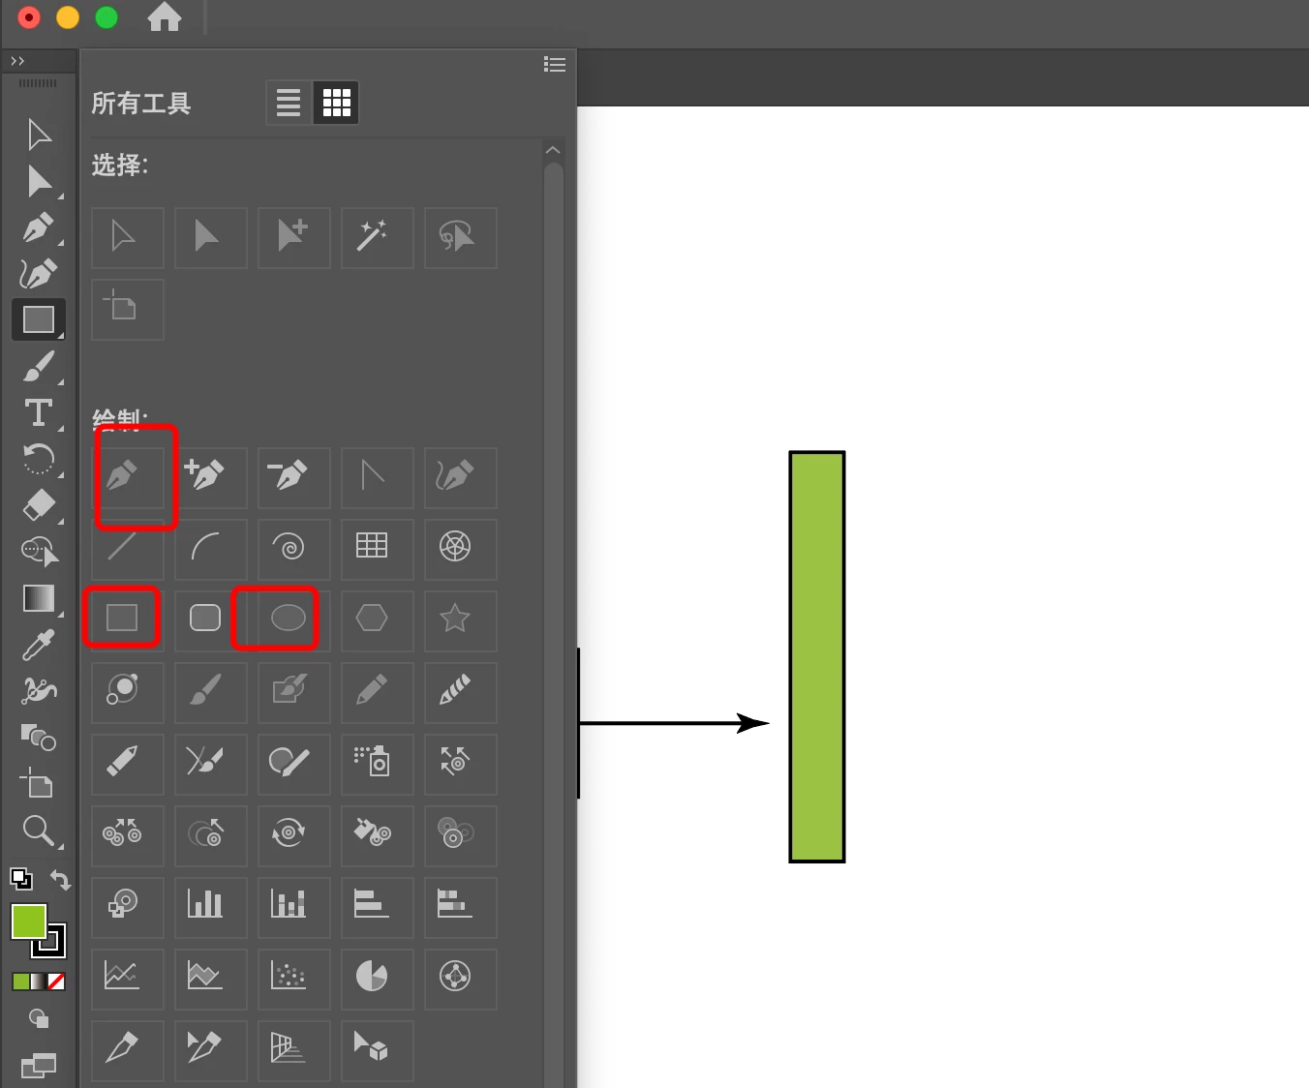Select the Zoom tool in left toolbar
Screen dimensions: 1309x1088
click(39, 831)
